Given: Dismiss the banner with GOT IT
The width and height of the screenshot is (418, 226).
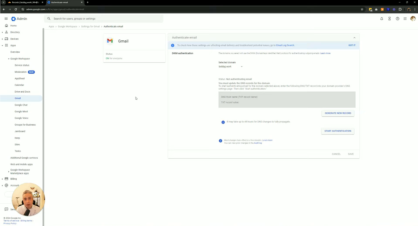Looking at the screenshot, I should (352, 45).
